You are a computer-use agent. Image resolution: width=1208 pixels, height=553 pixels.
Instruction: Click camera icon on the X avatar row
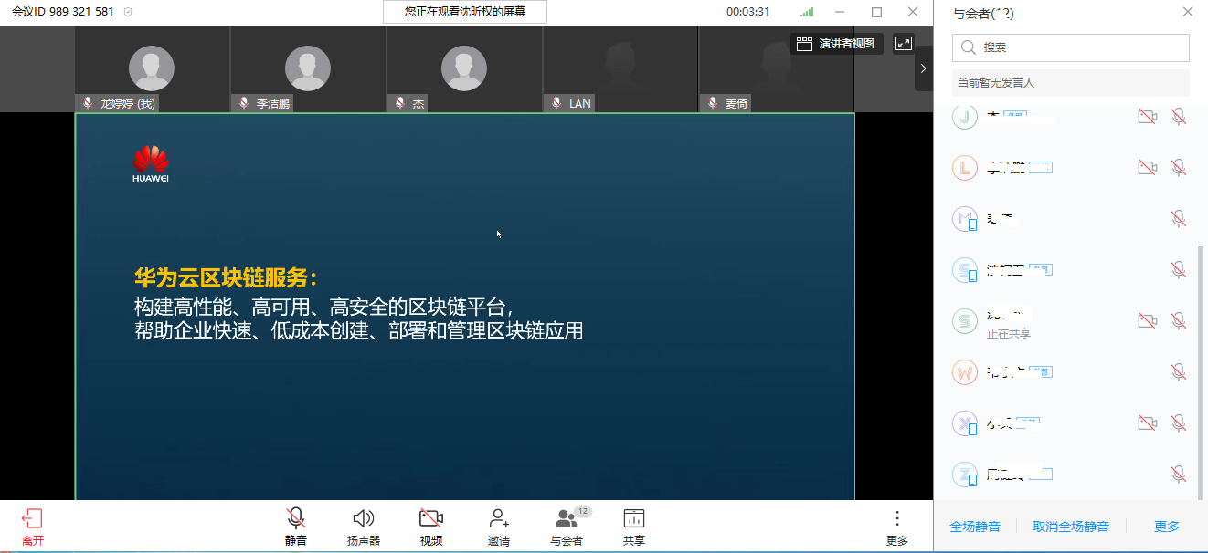1147,423
